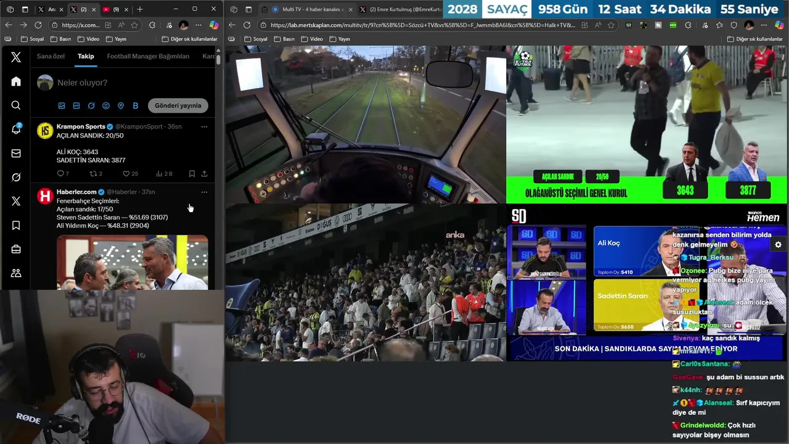The image size is (789, 444).
Task: Open the X search page from the sidebar
Action: [16, 105]
